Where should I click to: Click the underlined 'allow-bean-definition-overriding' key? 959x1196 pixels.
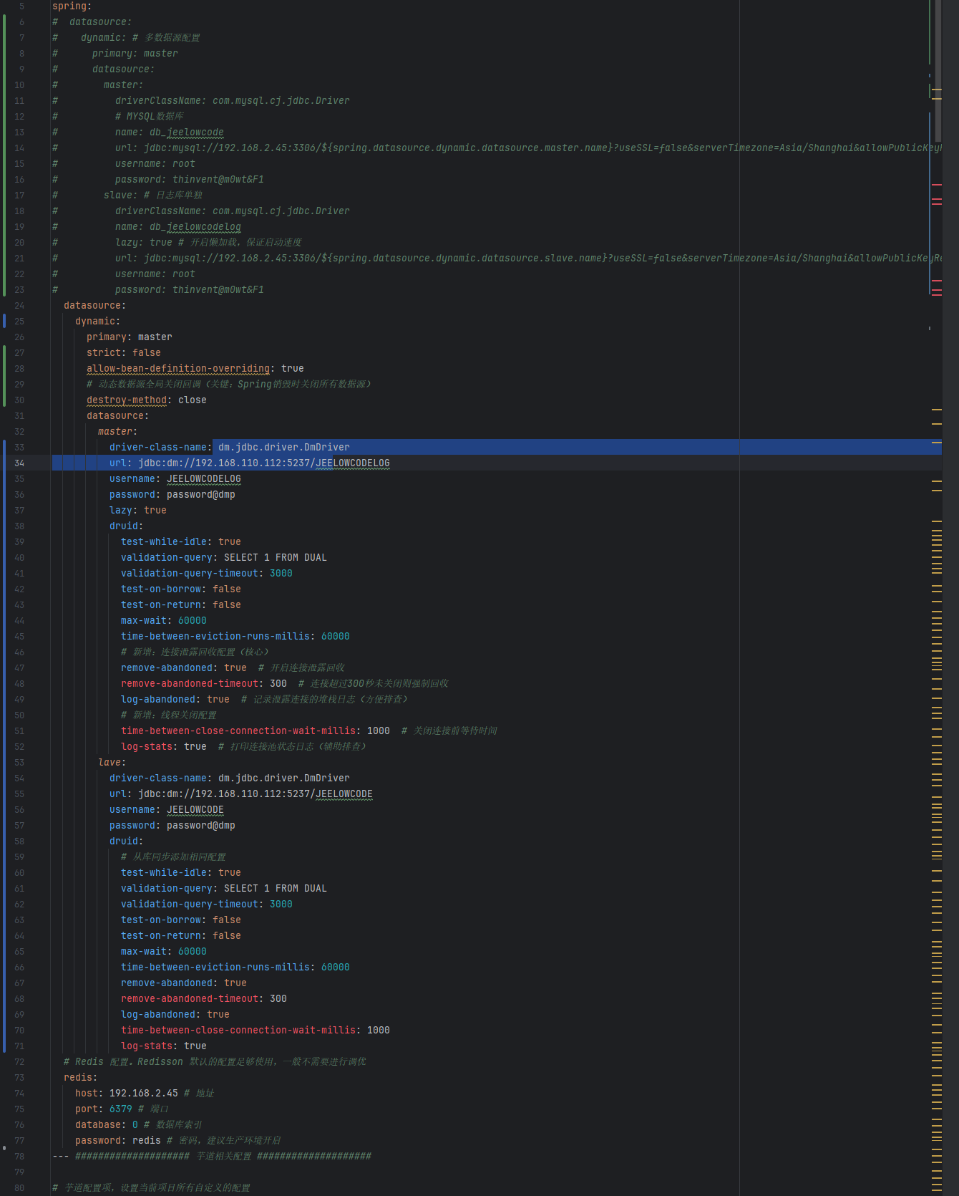(x=177, y=369)
